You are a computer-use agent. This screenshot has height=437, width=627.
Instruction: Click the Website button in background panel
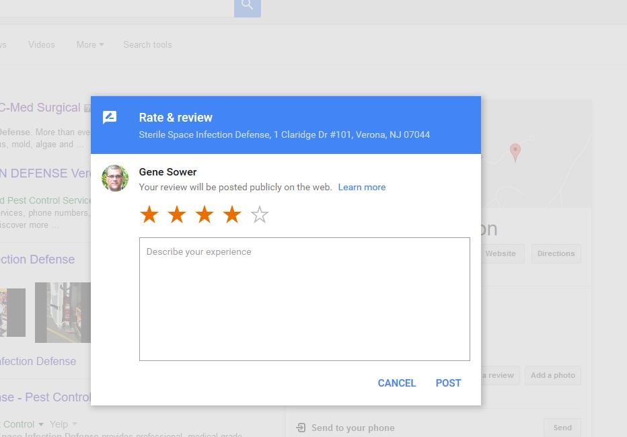point(503,253)
